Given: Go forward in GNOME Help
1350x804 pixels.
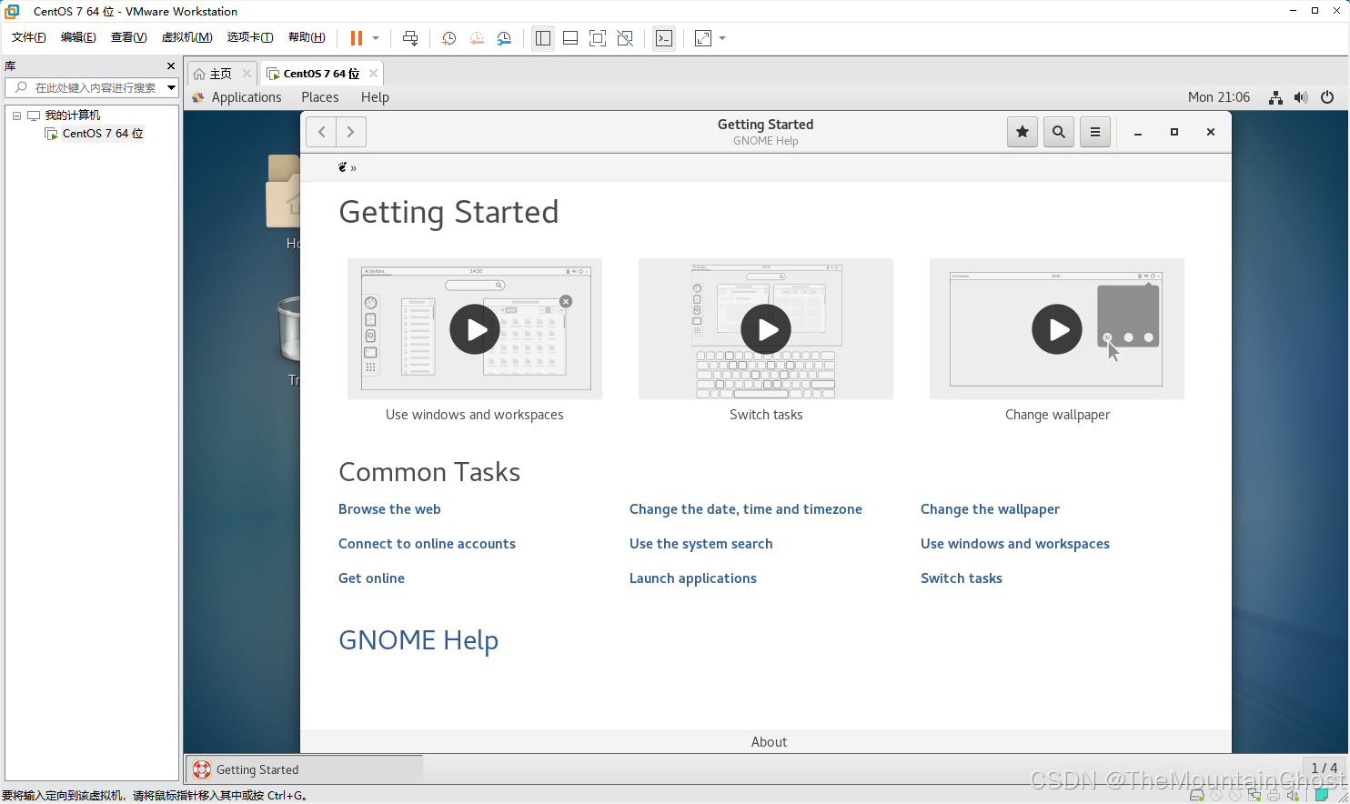Looking at the screenshot, I should tap(351, 132).
